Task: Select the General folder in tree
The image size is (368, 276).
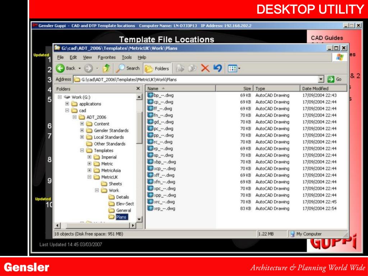Action: click(124, 210)
